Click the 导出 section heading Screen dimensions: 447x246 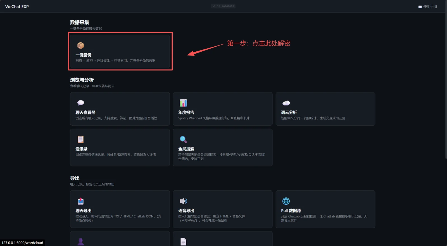tap(75, 178)
